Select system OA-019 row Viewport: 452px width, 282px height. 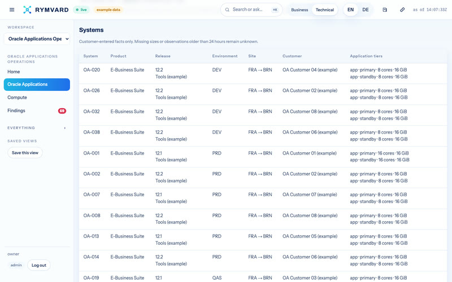tap(263, 277)
